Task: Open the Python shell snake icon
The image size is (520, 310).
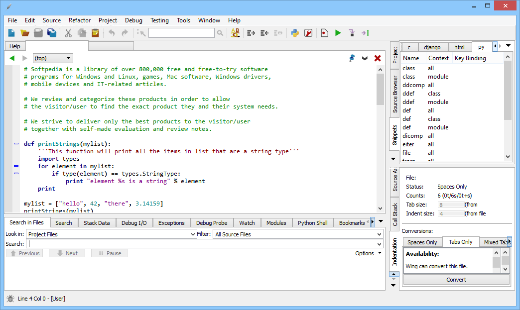Action: pyautogui.click(x=294, y=33)
